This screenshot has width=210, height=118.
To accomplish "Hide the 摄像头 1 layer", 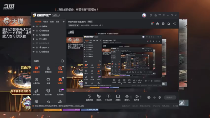I will [x=34, y=47].
